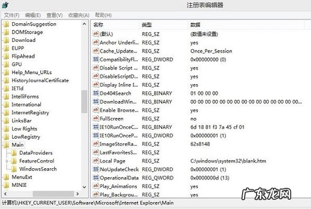Click the tree horizontal scroll right arrow

78,194
